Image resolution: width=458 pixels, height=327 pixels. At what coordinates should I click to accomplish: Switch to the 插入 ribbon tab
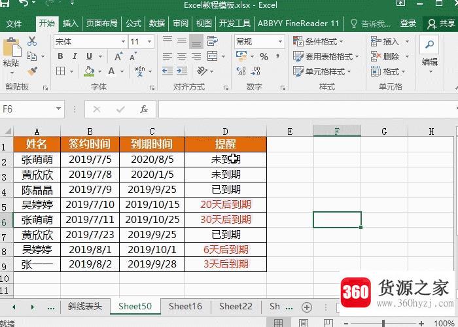tap(70, 24)
